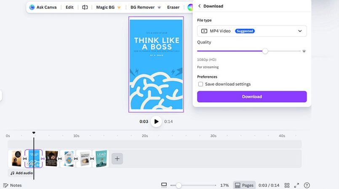The width and height of the screenshot is (339, 189).
Task: Click the 30s mark on timeline ruler
Action: [x=214, y=136]
